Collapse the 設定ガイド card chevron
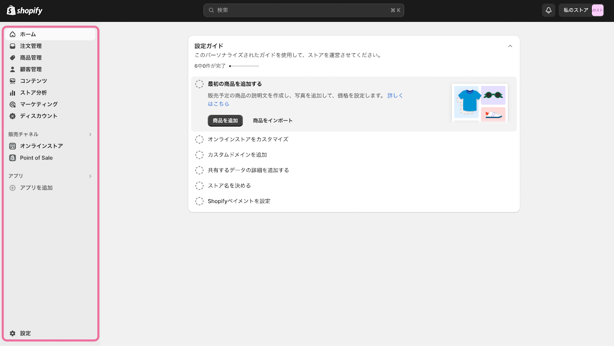This screenshot has height=346, width=614. tap(510, 46)
